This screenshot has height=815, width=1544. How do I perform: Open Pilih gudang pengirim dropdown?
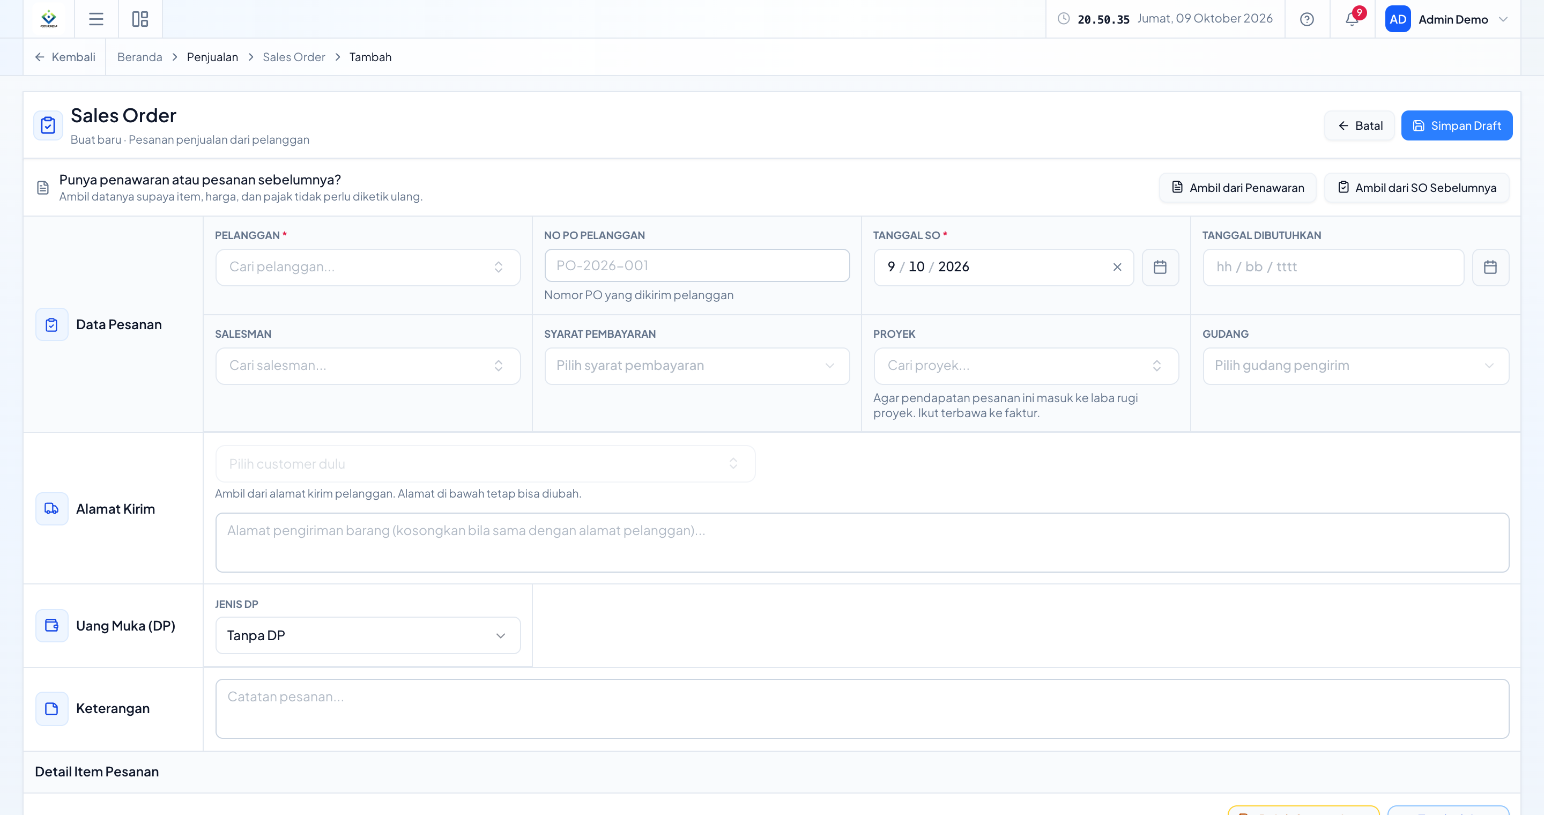coord(1355,366)
